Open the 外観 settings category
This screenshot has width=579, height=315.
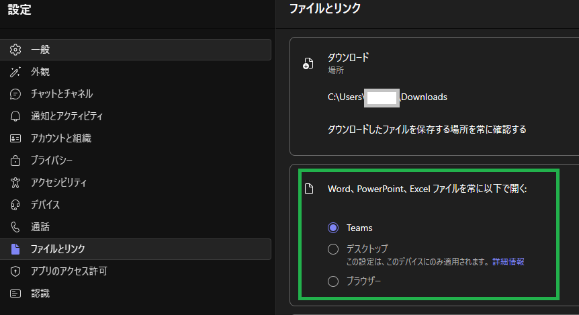(136, 72)
